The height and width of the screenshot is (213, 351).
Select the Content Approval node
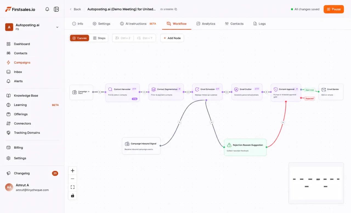coord(286,93)
